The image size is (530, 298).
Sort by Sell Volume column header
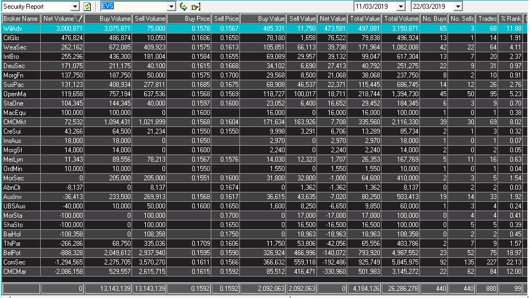click(x=149, y=19)
